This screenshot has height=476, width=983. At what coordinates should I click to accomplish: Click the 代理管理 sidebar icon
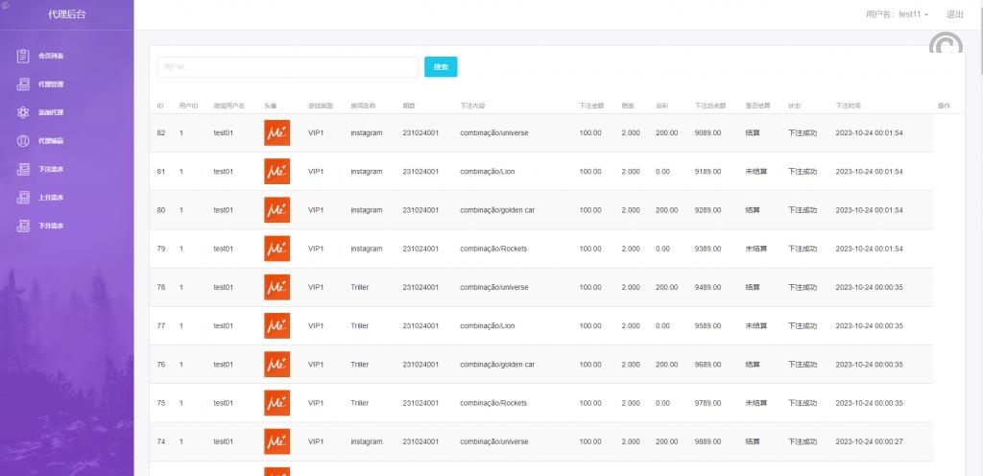(23, 84)
